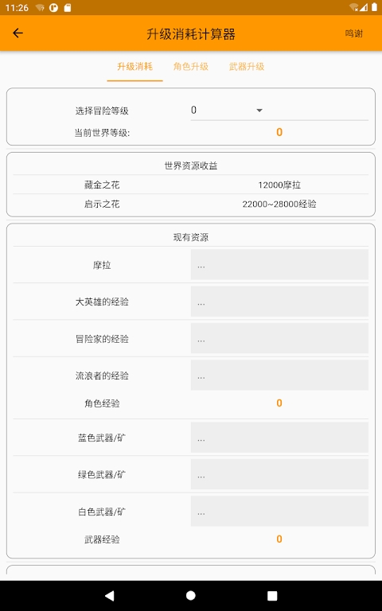382x611 pixels.
Task: Focus the 绿色武器/矿 input field
Action: tap(279, 474)
